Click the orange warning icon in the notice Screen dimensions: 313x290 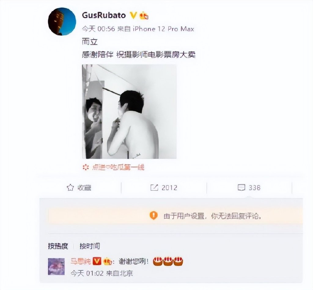pyautogui.click(x=153, y=215)
